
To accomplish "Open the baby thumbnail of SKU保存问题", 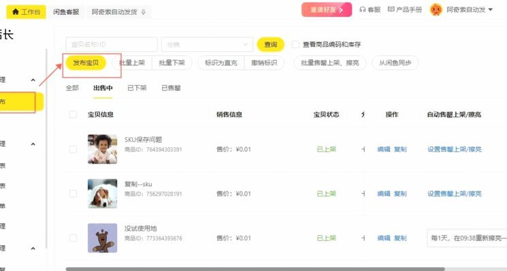I will pos(103,149).
